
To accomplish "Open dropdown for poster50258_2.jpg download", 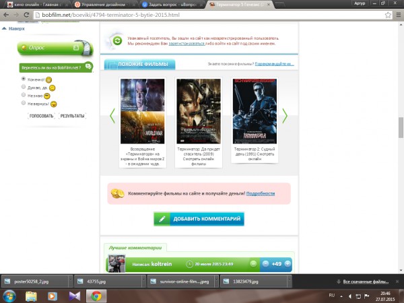I will 70,281.
